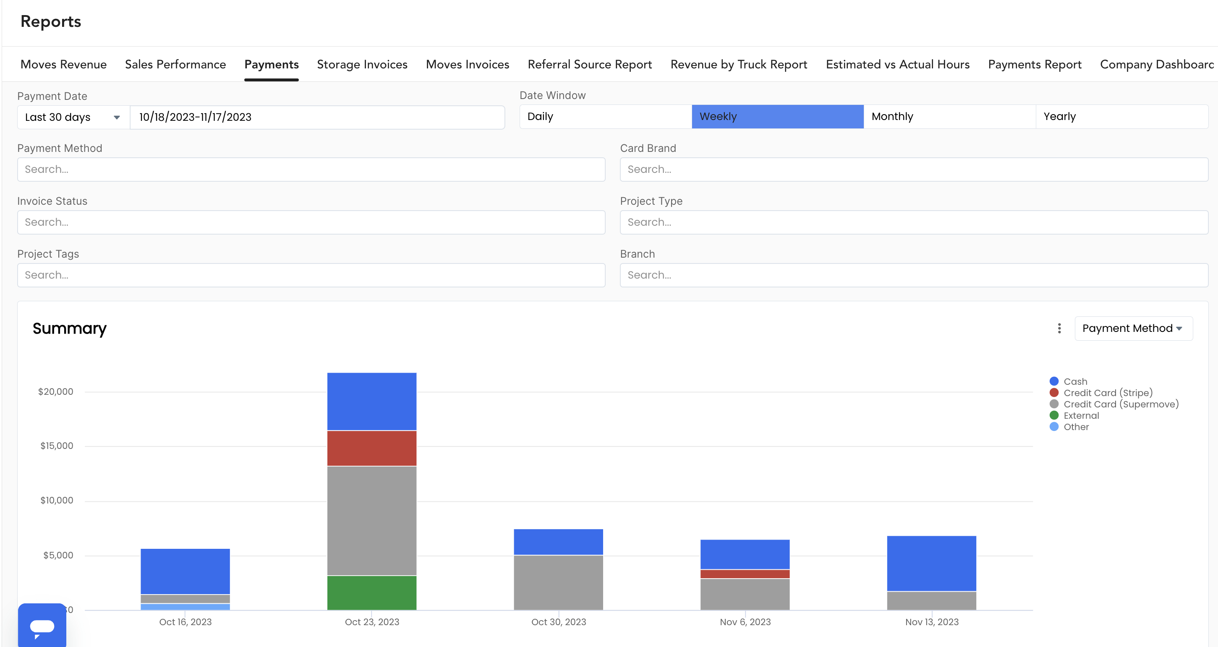Click the gray Supermove segment of Oct 30 bar
Screen dimensions: 1218x647
[558, 583]
